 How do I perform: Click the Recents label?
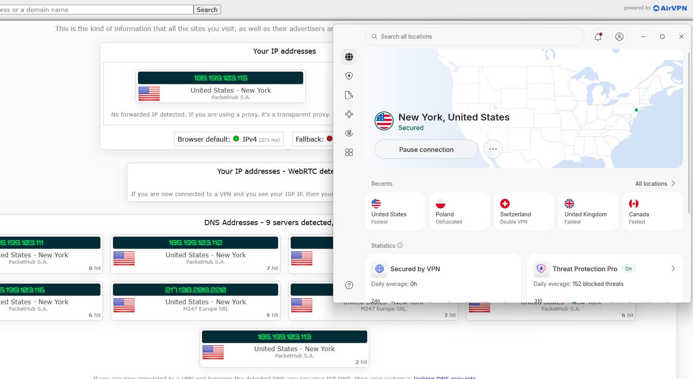pyautogui.click(x=382, y=183)
